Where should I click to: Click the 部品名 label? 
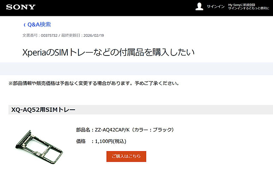click(x=83, y=130)
